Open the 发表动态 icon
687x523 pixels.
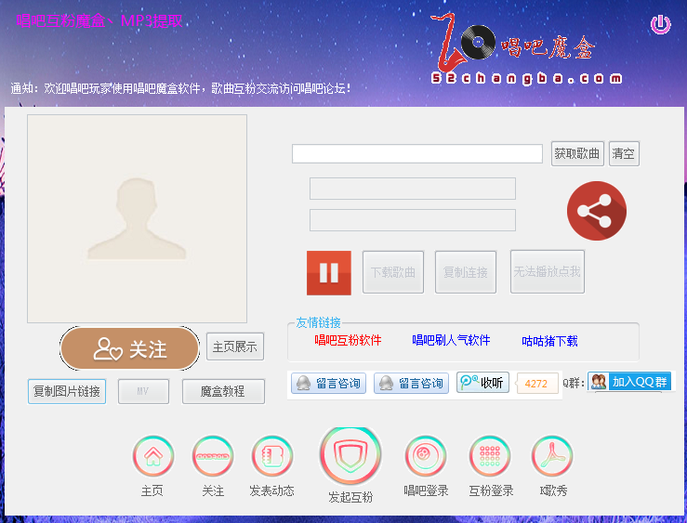click(272, 456)
